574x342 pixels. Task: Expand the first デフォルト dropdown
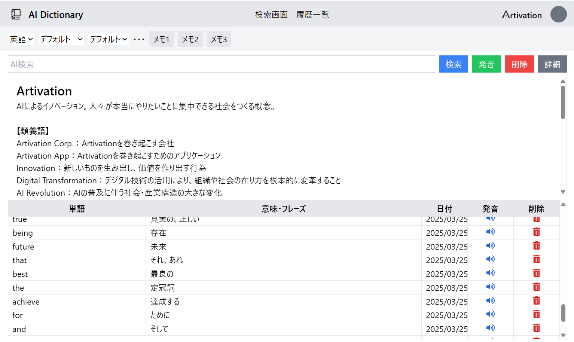(x=61, y=39)
